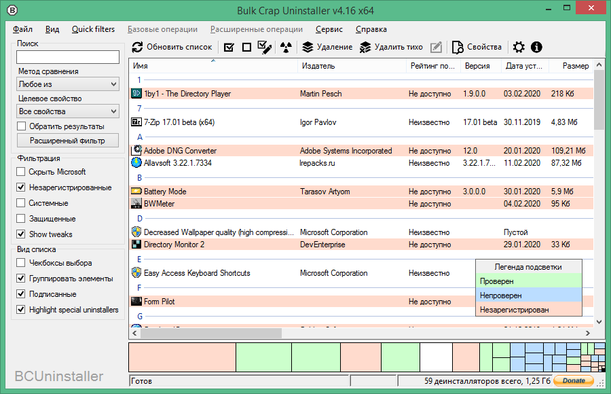Open the Quick filters menu
This screenshot has width=611, height=394.
coord(93,29)
